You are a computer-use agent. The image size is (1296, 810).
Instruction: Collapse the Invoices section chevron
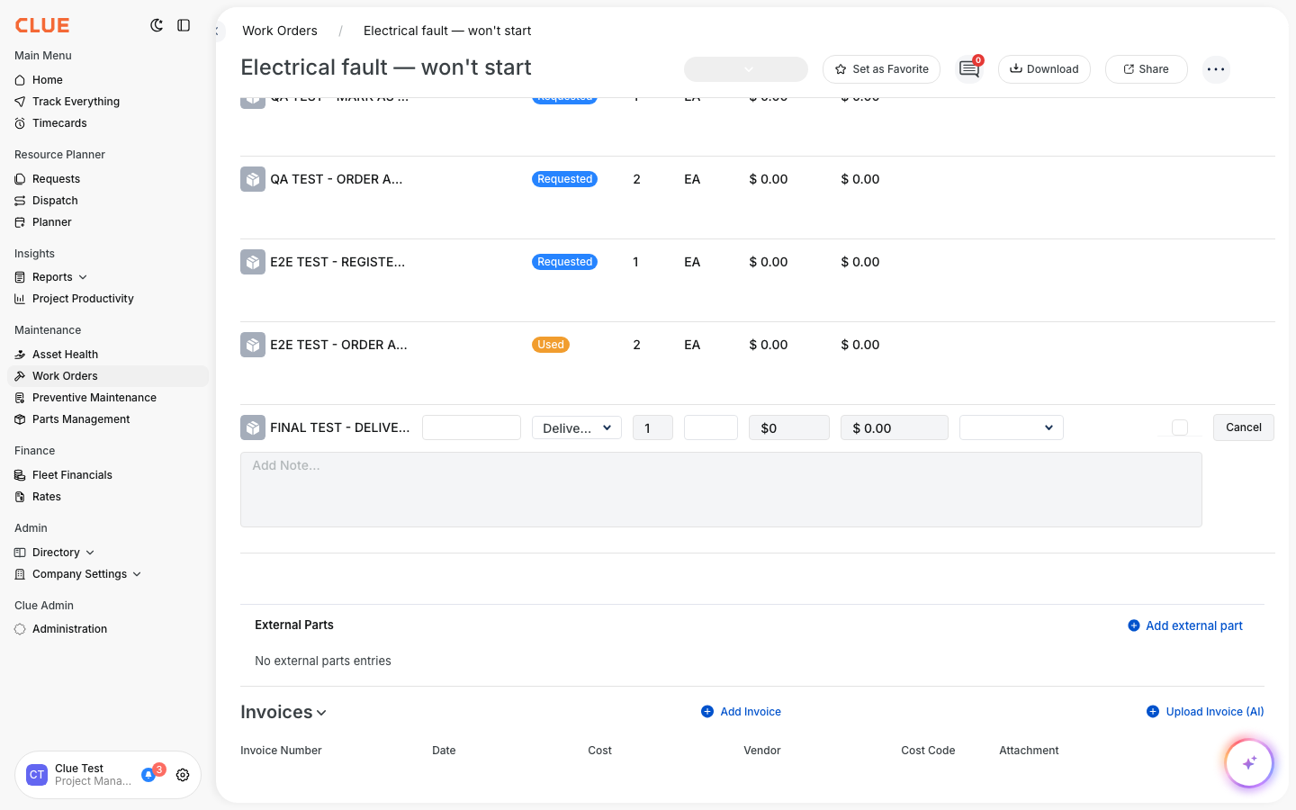[x=321, y=712]
